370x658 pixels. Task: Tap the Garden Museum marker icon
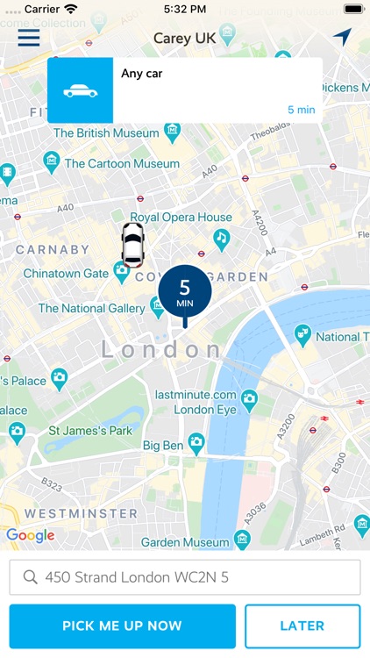[x=242, y=540]
